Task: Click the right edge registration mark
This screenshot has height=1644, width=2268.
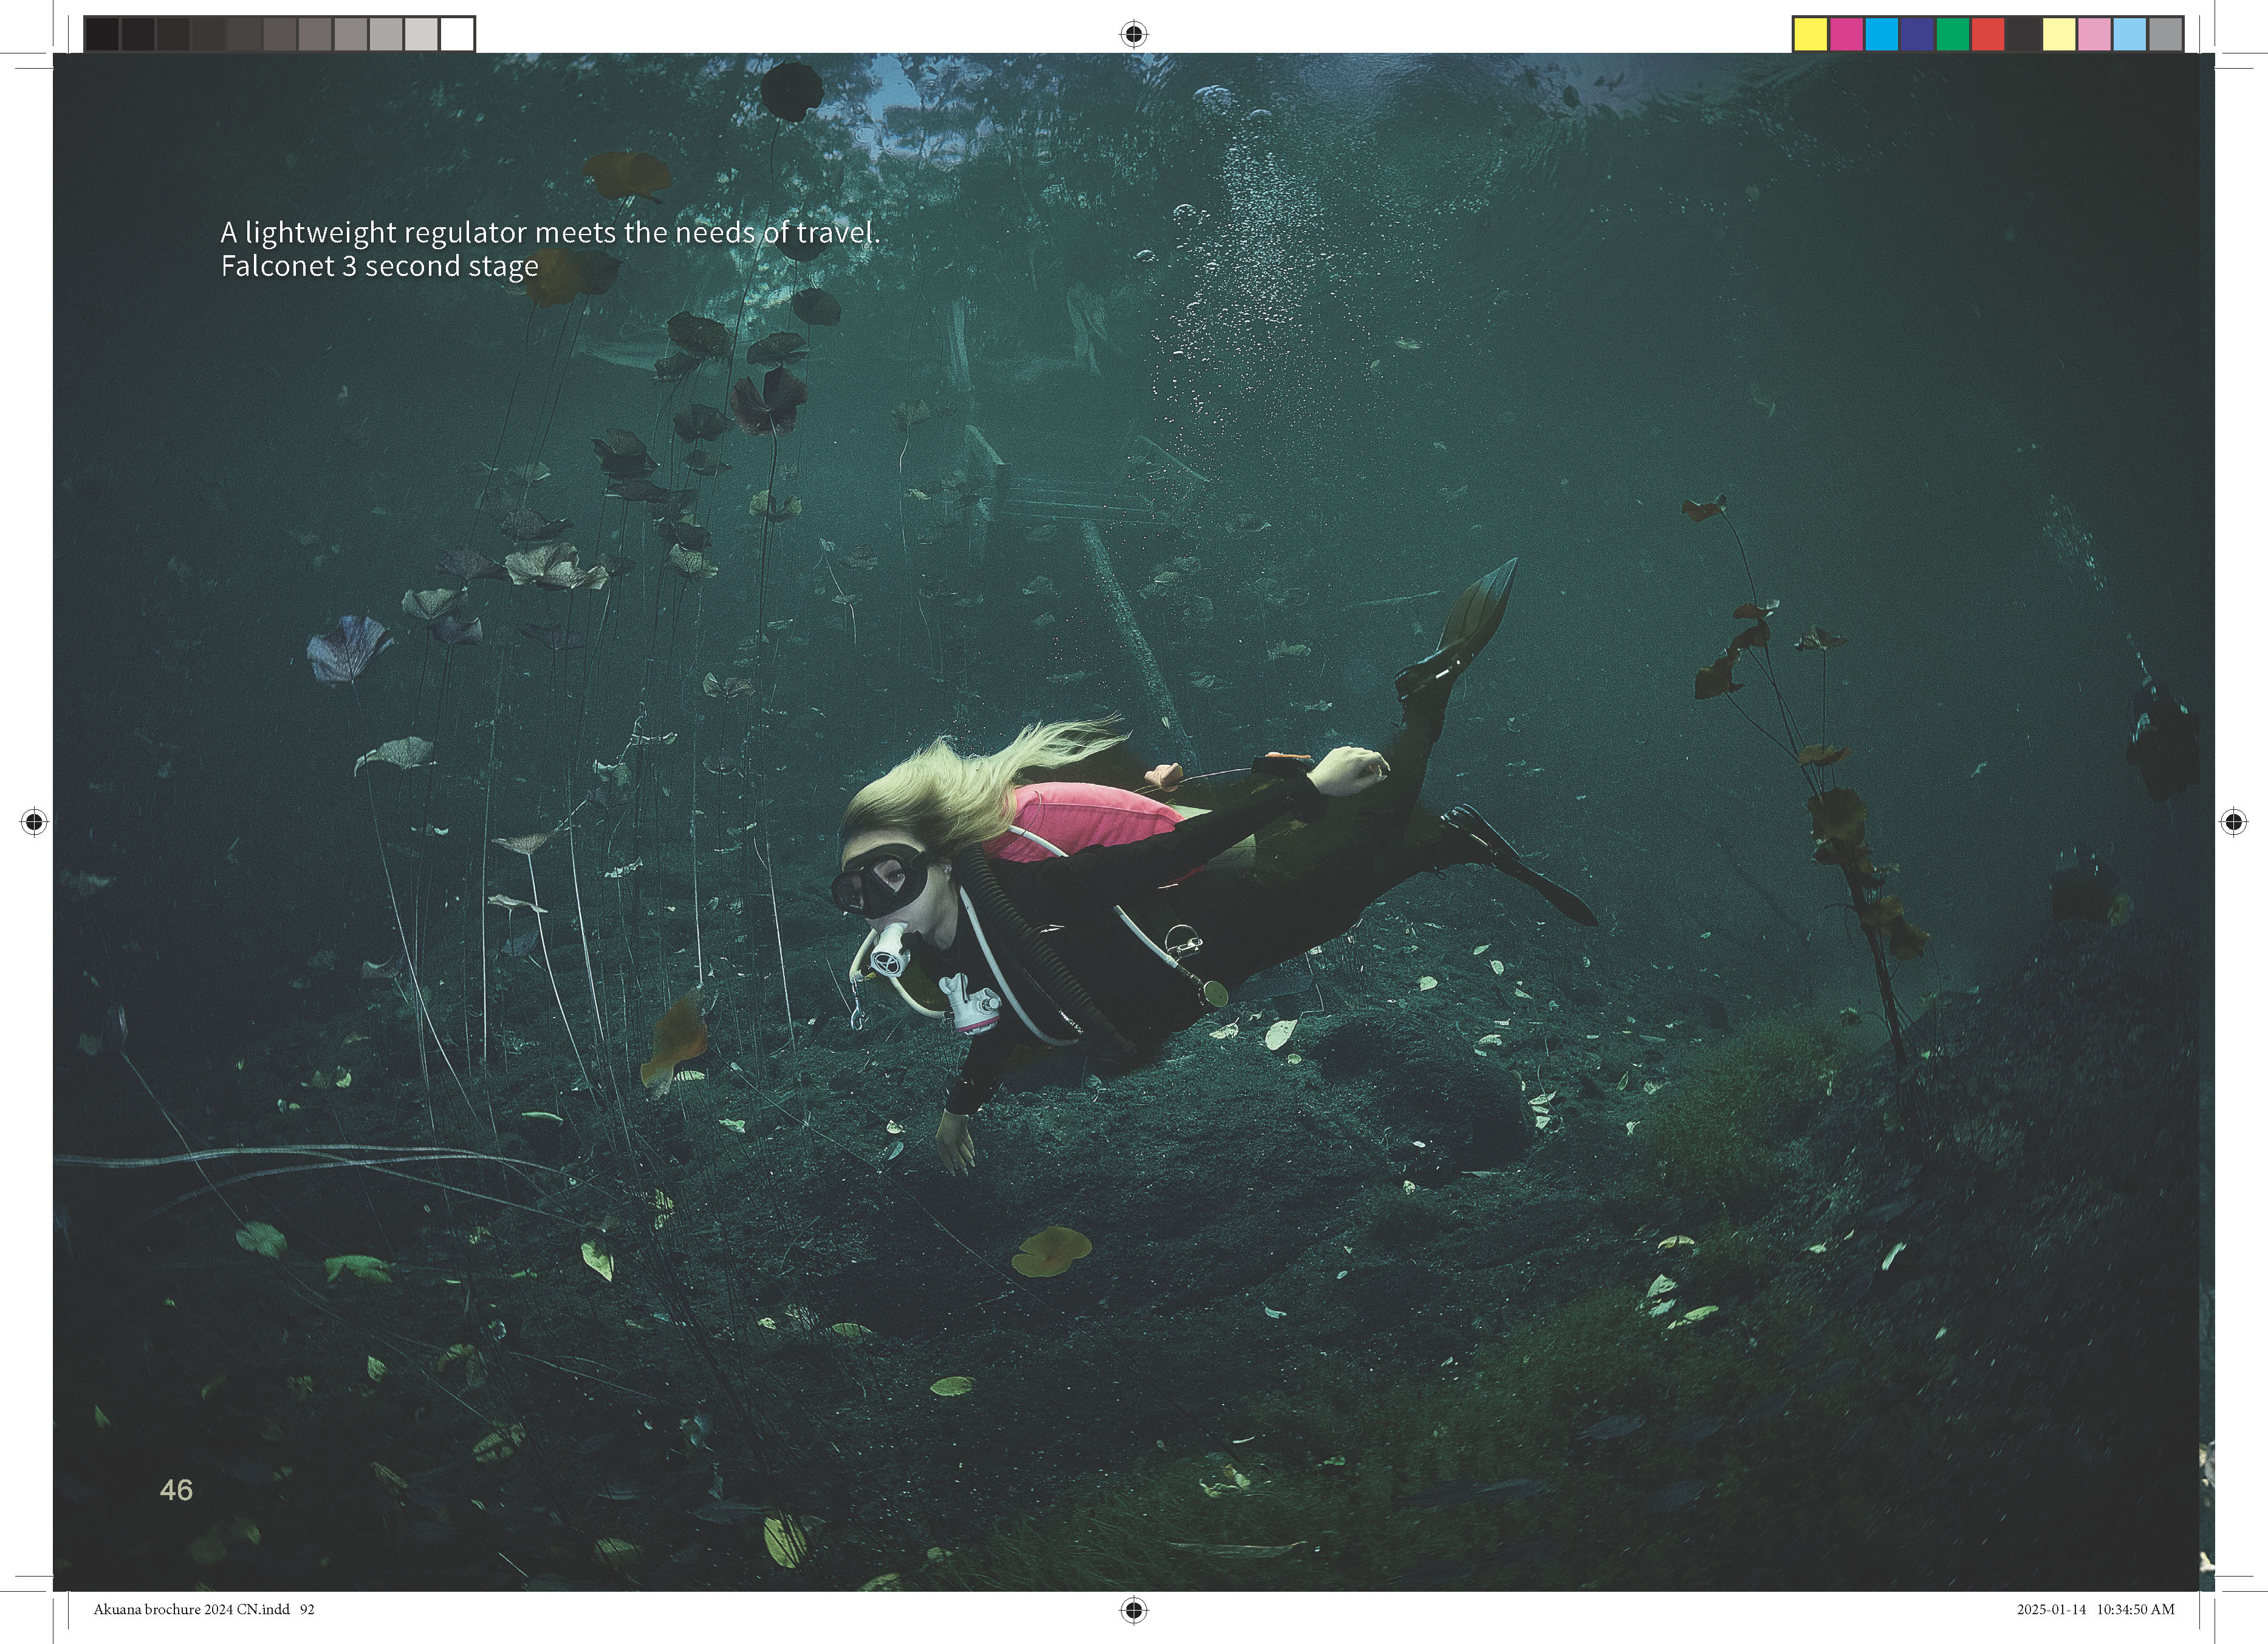Action: coord(2234,822)
